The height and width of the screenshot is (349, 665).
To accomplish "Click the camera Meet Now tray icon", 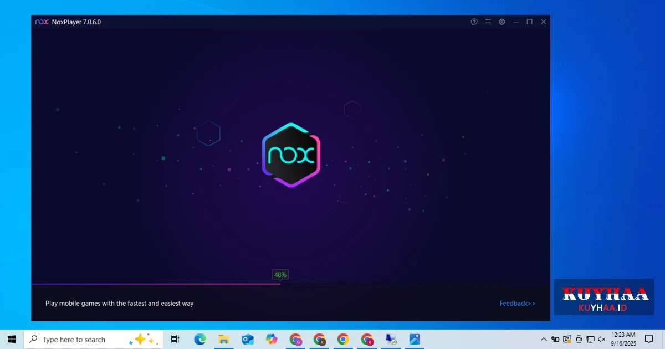I will (579, 339).
